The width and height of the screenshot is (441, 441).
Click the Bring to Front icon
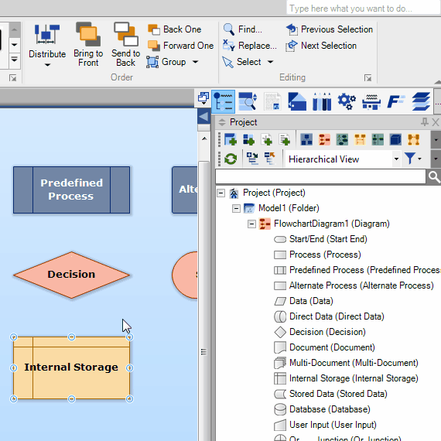pos(88,34)
